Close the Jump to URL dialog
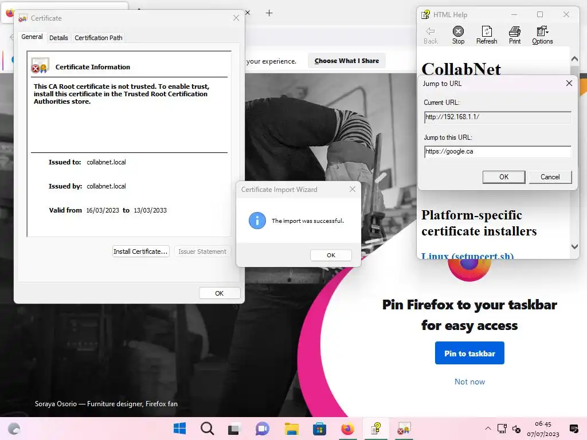Viewport: 587px width, 440px height. point(569,83)
